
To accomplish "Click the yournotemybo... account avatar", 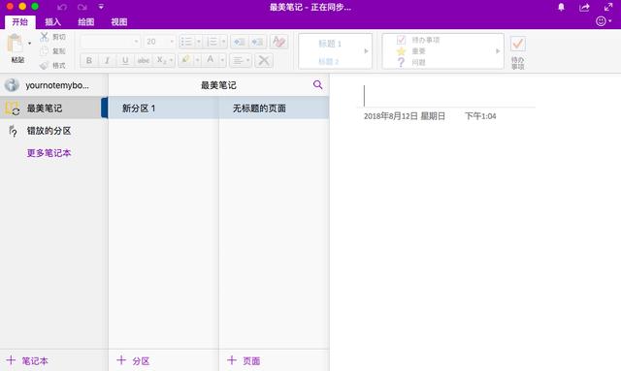I will pos(12,84).
